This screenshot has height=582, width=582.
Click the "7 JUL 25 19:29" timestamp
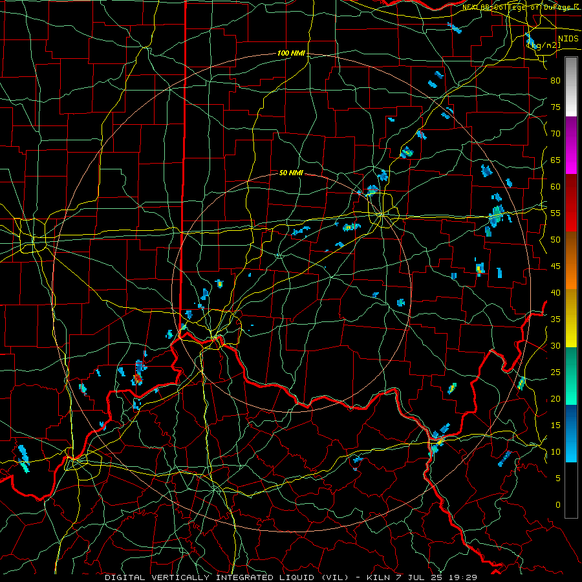(435, 577)
